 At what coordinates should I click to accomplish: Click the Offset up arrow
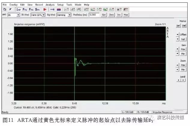pos(177,34)
